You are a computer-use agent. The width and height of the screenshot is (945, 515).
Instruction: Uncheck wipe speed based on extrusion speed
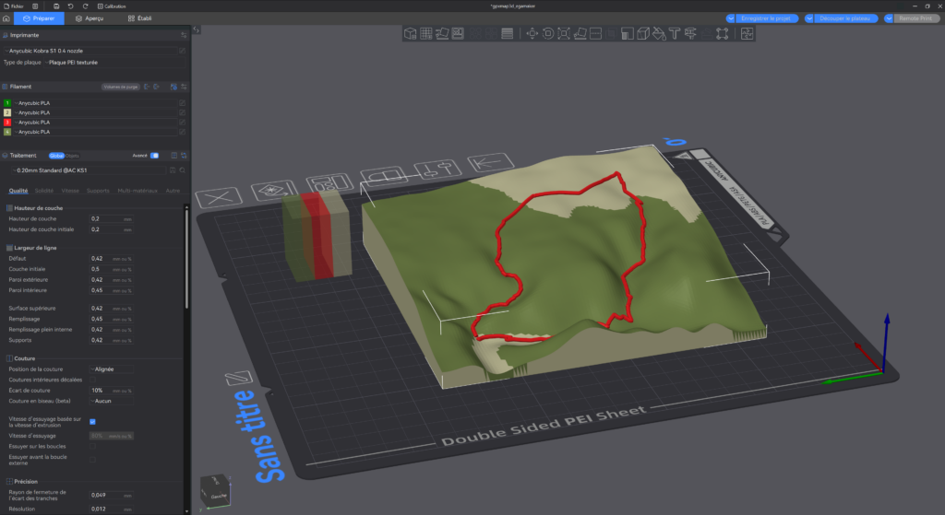click(x=92, y=421)
